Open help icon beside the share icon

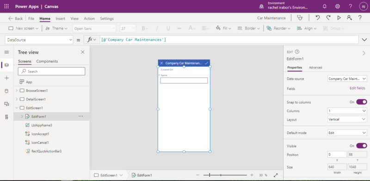[x=360, y=18]
